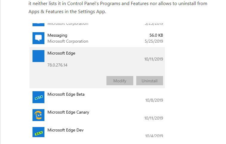Select the Microsoft Edge app title

tap(61, 53)
